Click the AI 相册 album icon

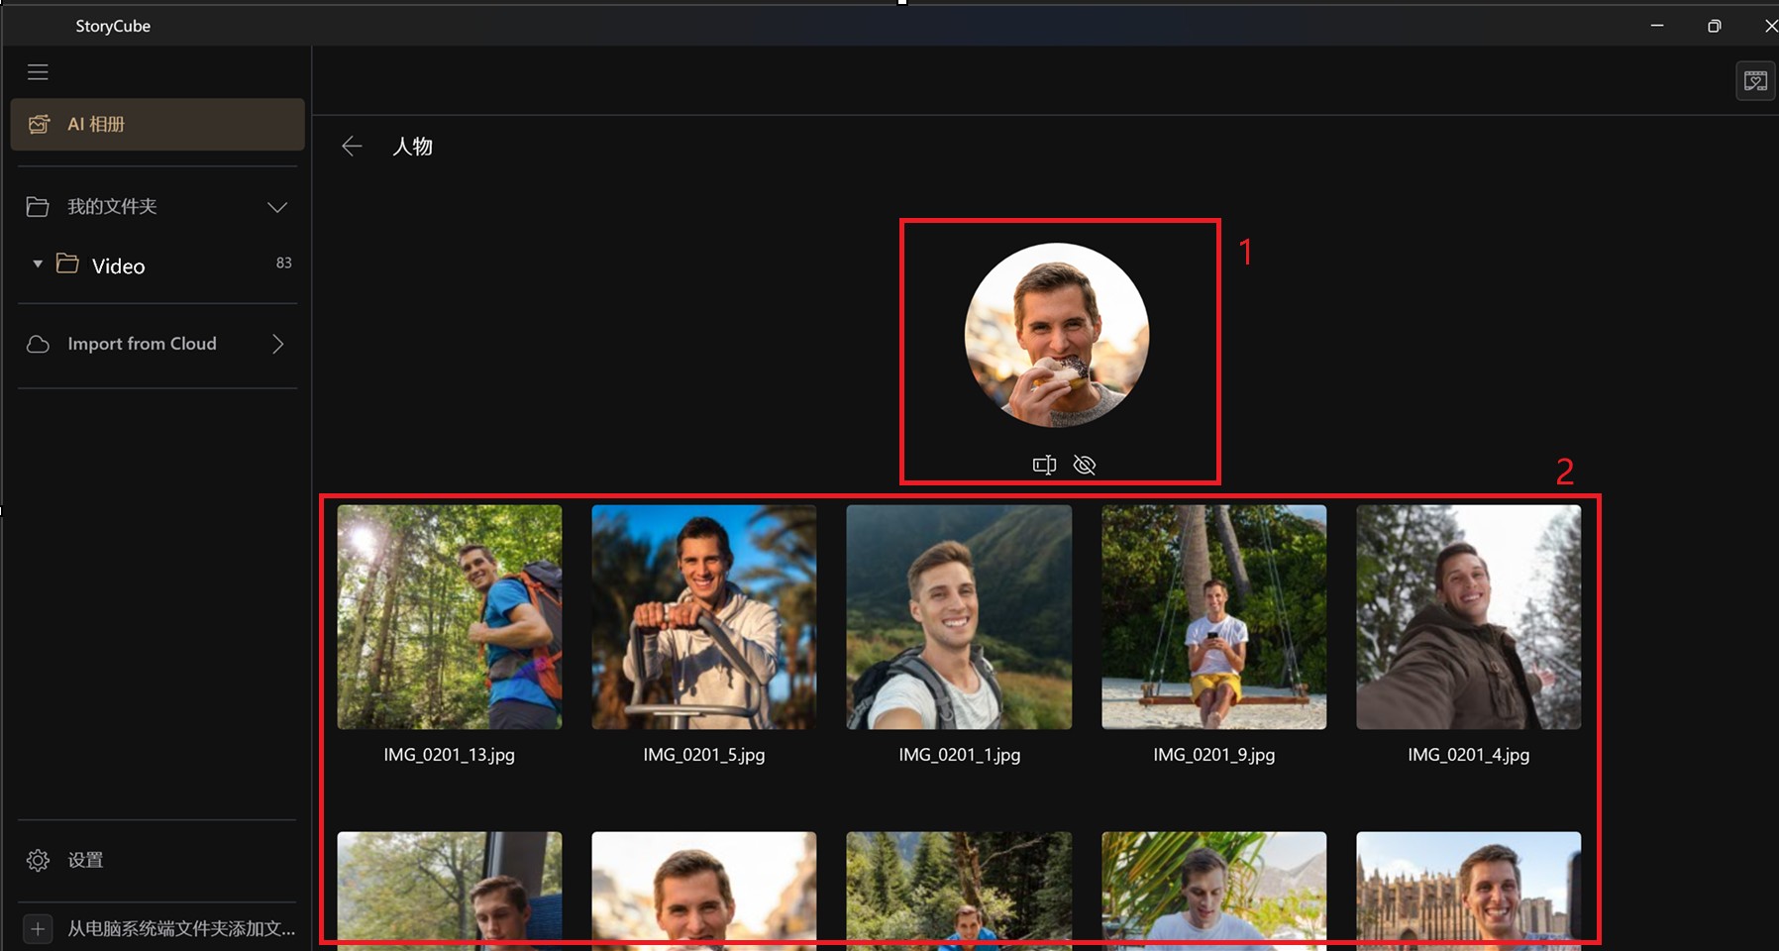coord(40,124)
